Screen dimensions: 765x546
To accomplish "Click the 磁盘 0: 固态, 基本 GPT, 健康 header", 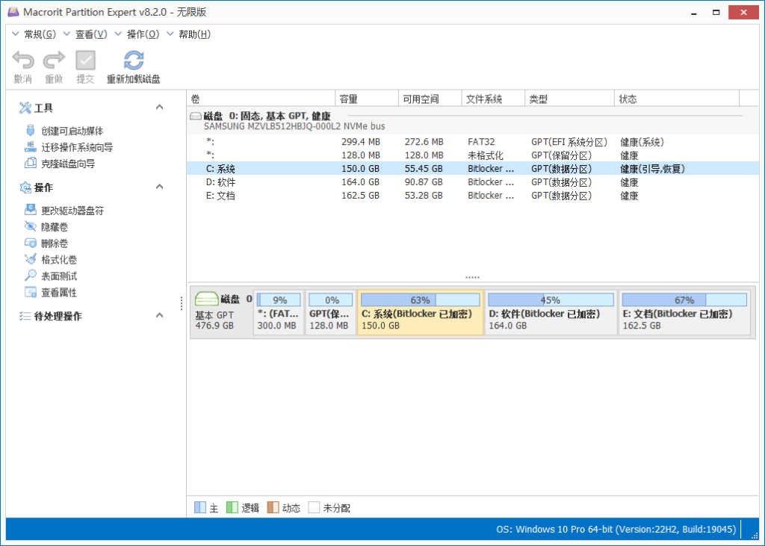I will 267,116.
